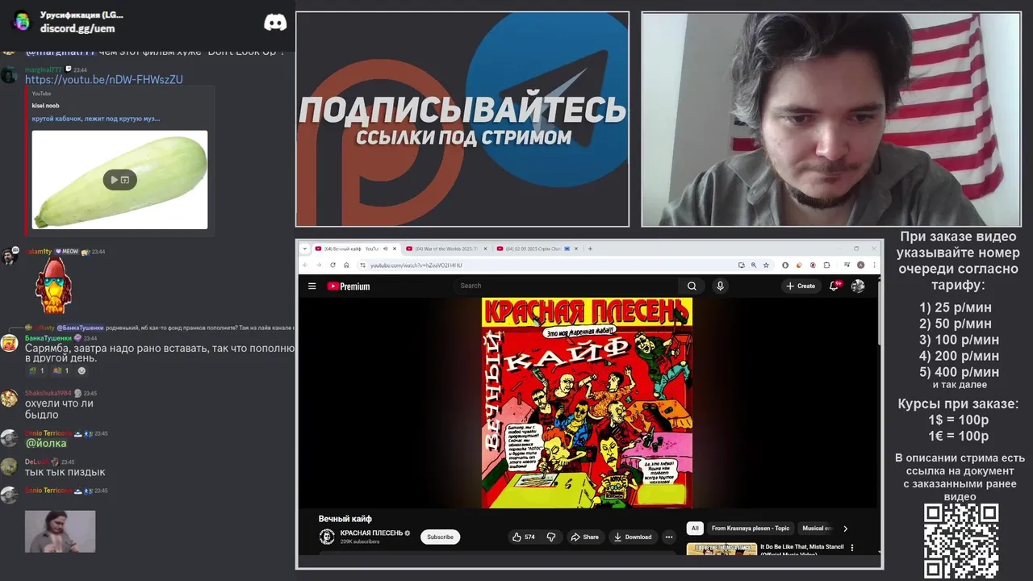The height and width of the screenshot is (581, 1033).
Task: Click the Chrome address bar URL
Action: tap(416, 265)
